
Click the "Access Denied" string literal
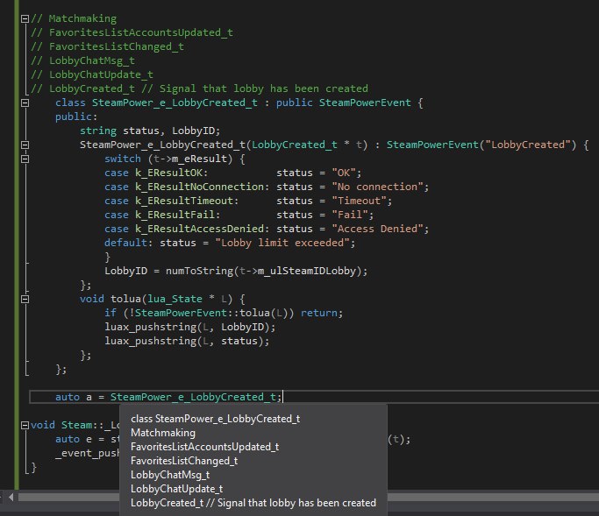coord(377,229)
